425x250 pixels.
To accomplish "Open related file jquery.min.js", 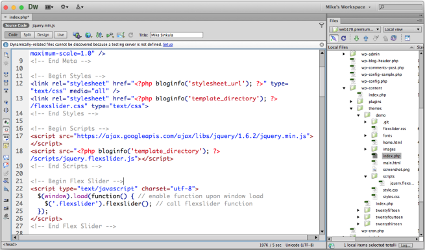I will pyautogui.click(x=43, y=25).
